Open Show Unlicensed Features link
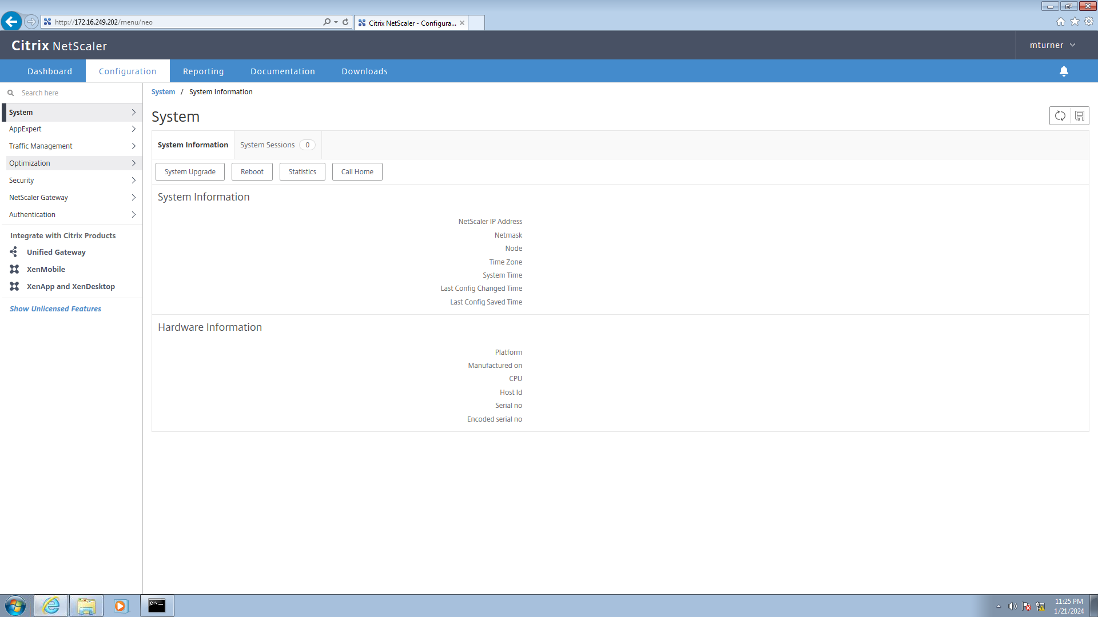 55,308
